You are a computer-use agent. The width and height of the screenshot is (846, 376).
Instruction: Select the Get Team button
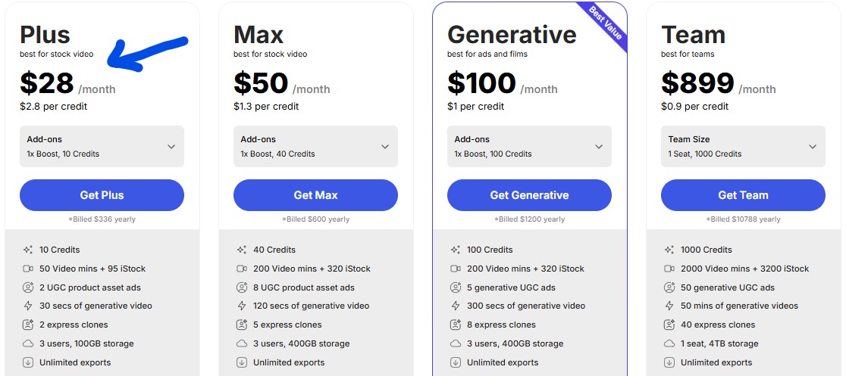743,195
